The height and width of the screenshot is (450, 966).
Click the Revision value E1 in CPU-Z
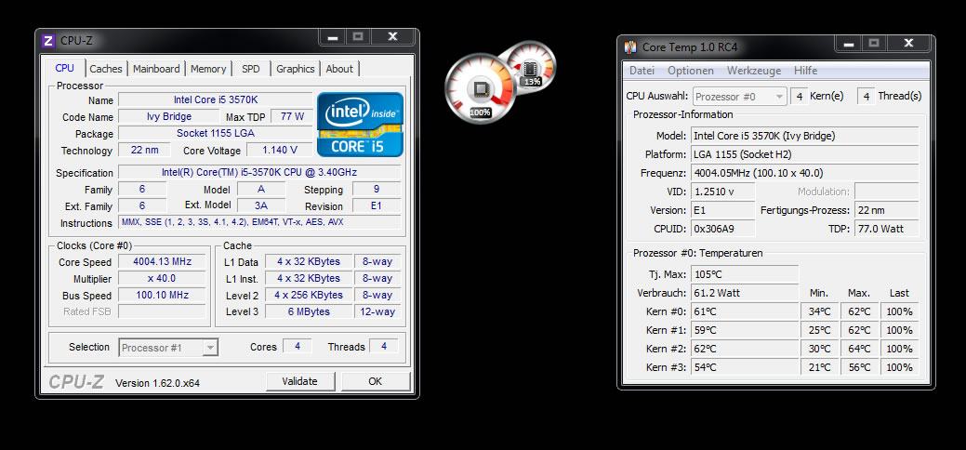376,205
